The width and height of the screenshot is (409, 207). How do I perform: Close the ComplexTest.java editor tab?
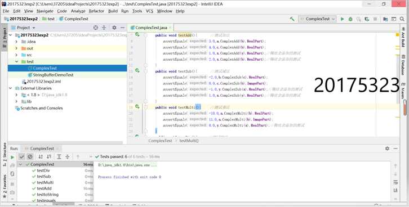(x=170, y=28)
